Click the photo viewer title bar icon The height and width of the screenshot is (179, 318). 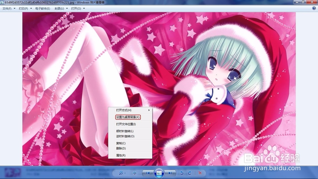click(x=2, y=3)
